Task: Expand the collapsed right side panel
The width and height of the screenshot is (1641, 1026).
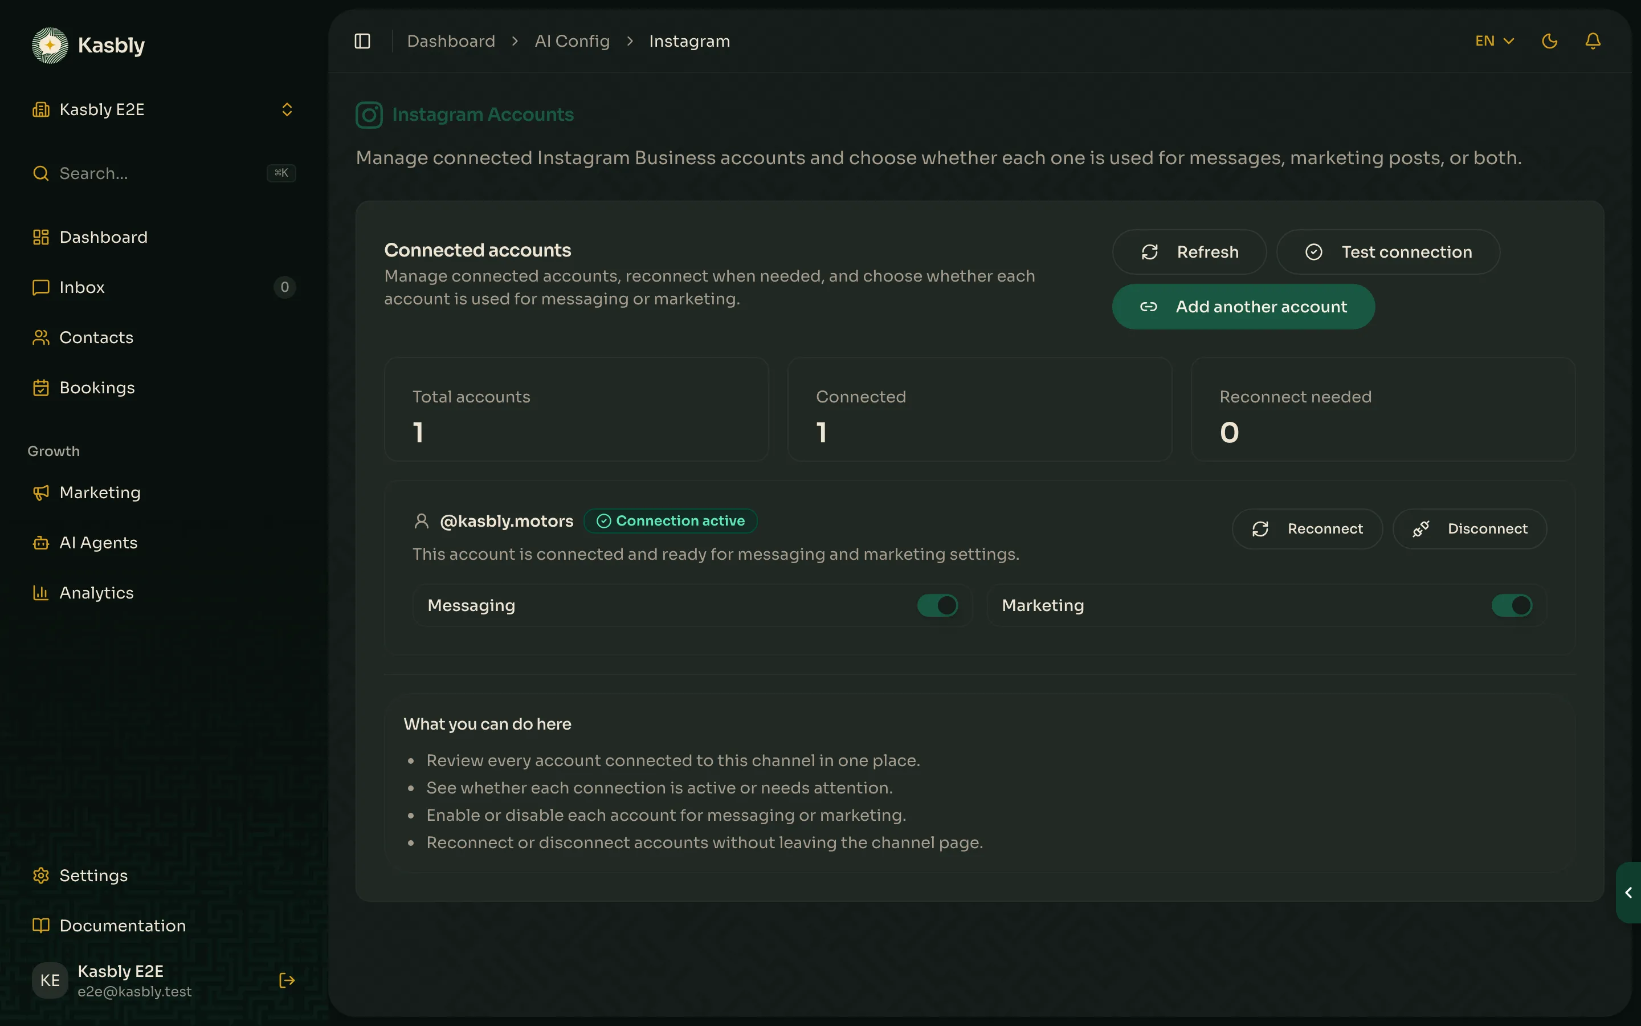Action: coord(1628,893)
